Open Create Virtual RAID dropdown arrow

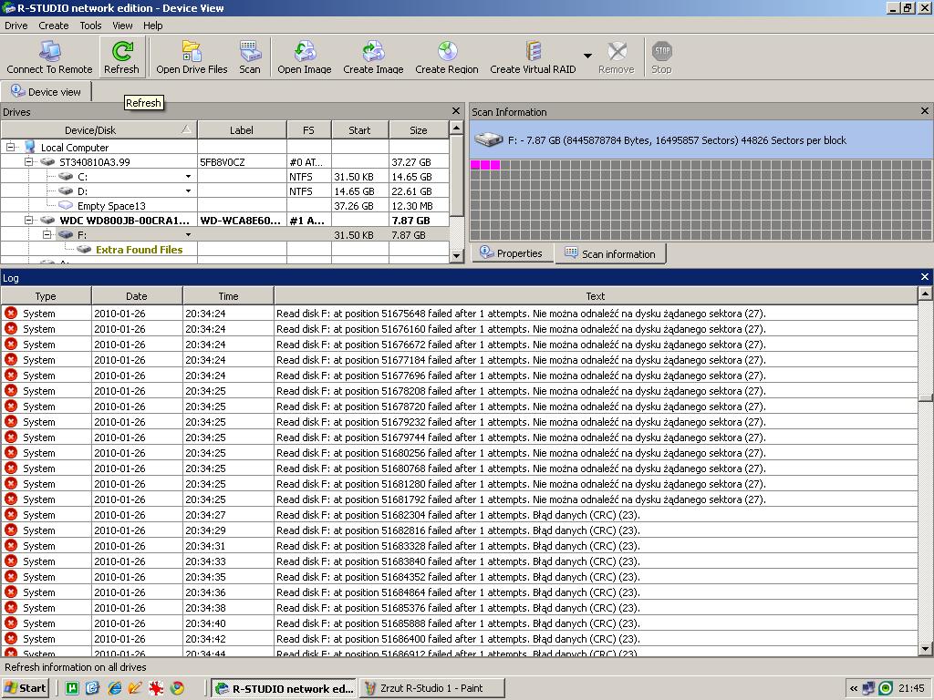pos(587,56)
